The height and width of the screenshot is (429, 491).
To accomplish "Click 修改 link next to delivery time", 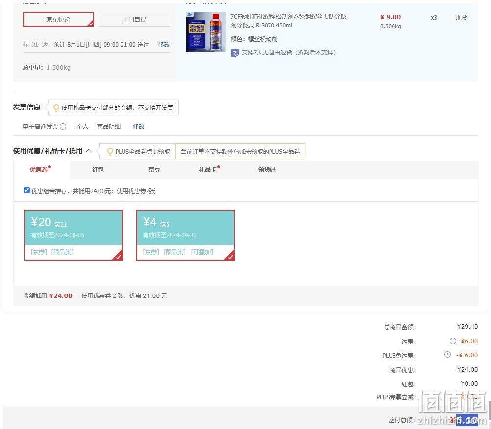I will [x=164, y=45].
